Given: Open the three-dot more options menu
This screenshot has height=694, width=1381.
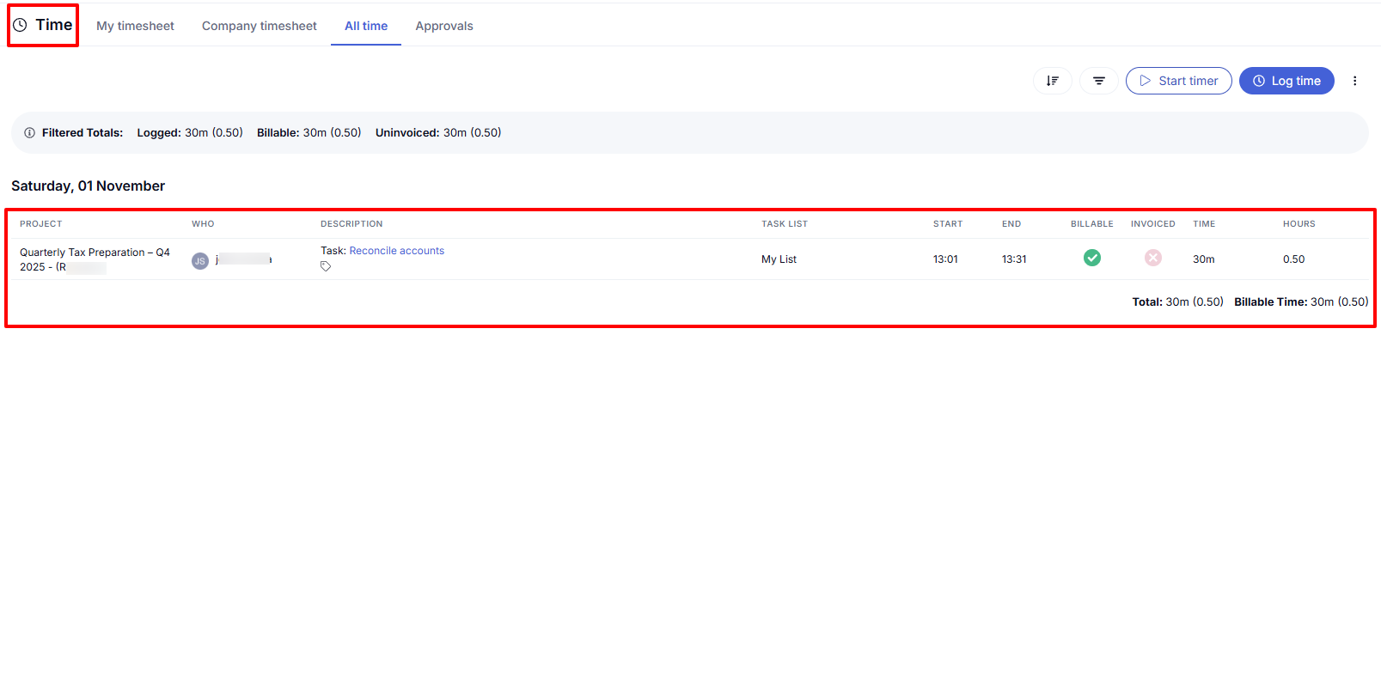Looking at the screenshot, I should point(1354,81).
